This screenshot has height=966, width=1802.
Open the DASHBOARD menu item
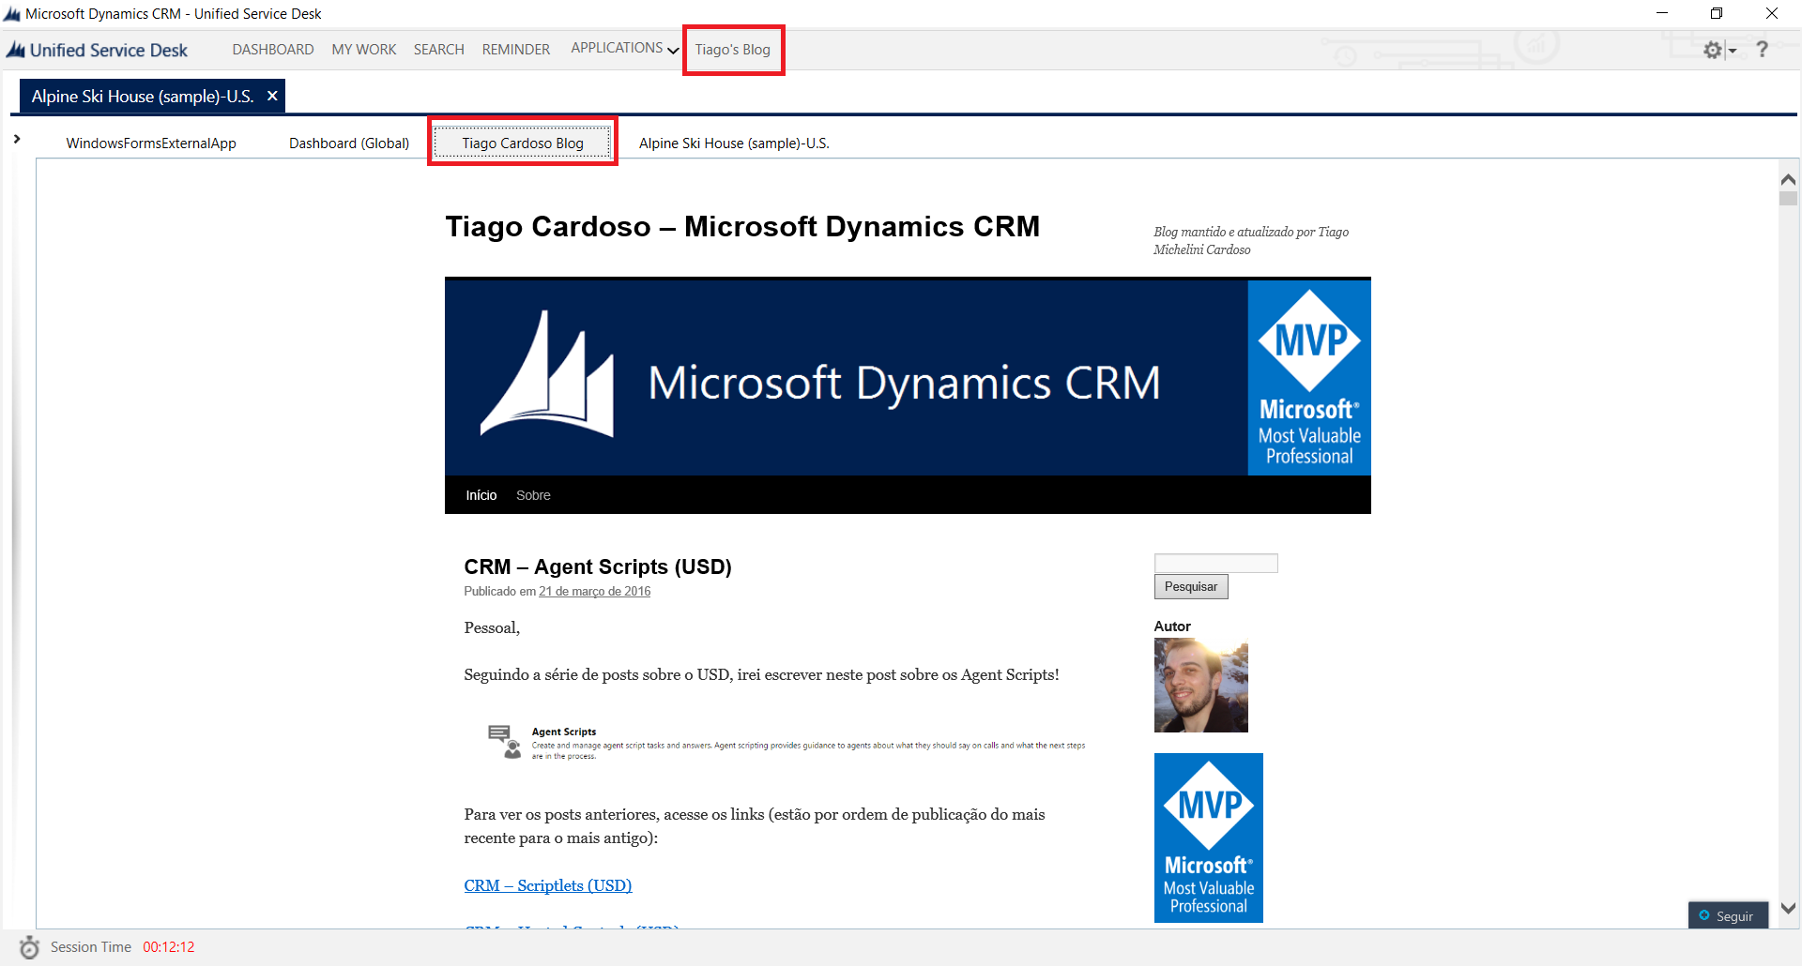click(273, 50)
